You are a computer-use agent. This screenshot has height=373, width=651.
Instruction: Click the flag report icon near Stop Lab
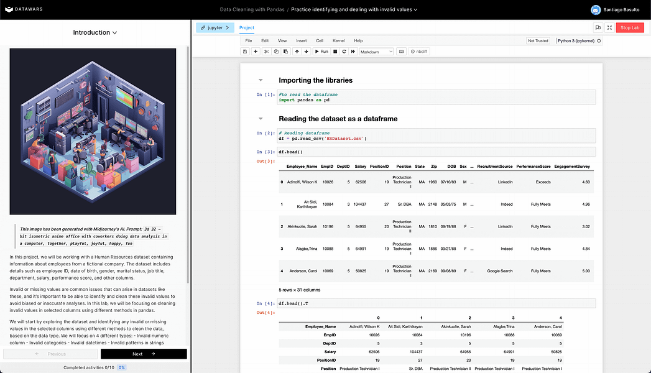[x=598, y=27]
